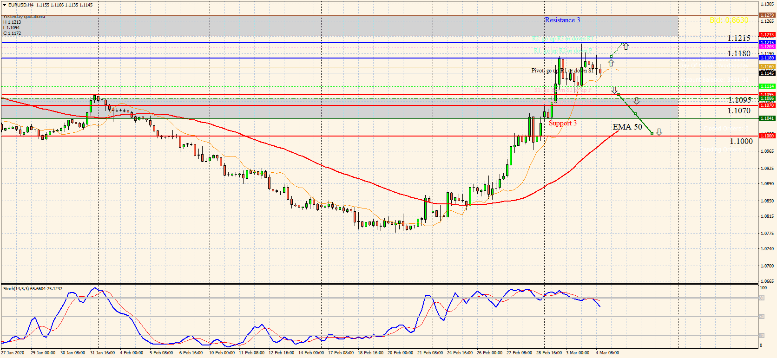Click the blue 'Resistance 3' label
The height and width of the screenshot is (358, 777).
(x=562, y=20)
